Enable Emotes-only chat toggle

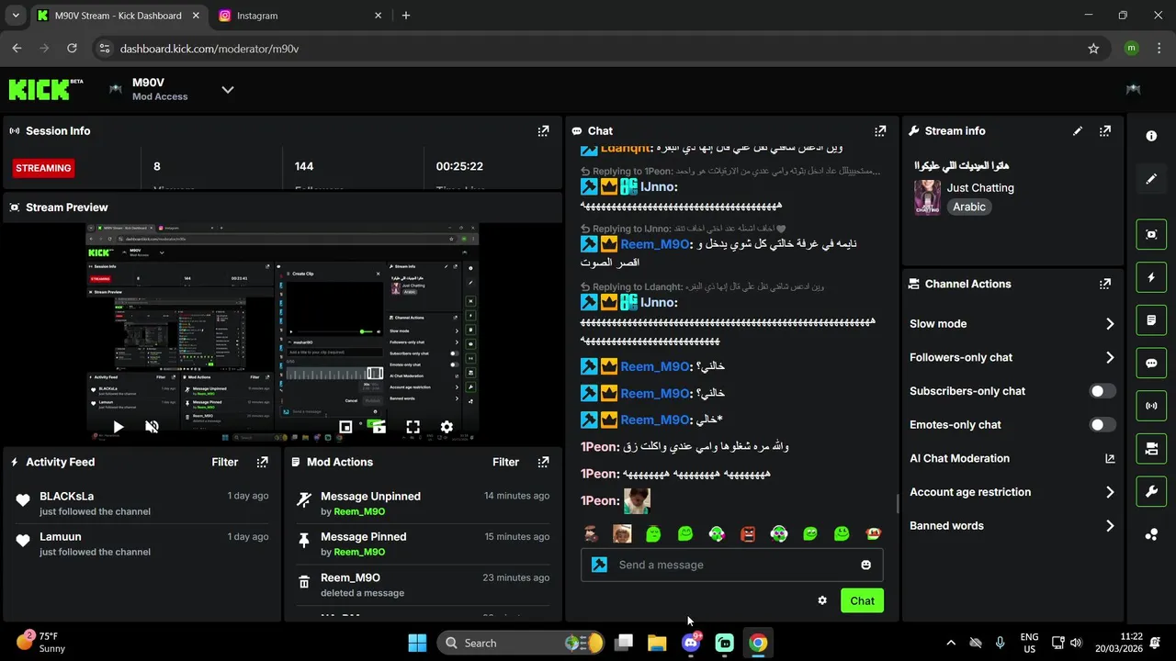(x=1102, y=425)
